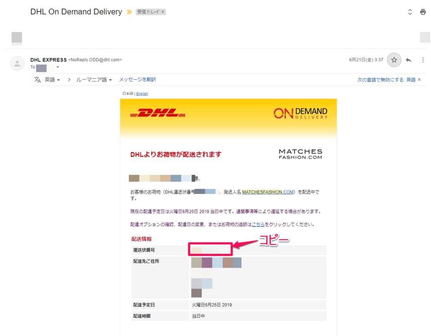Switch email language to English link

142,94
